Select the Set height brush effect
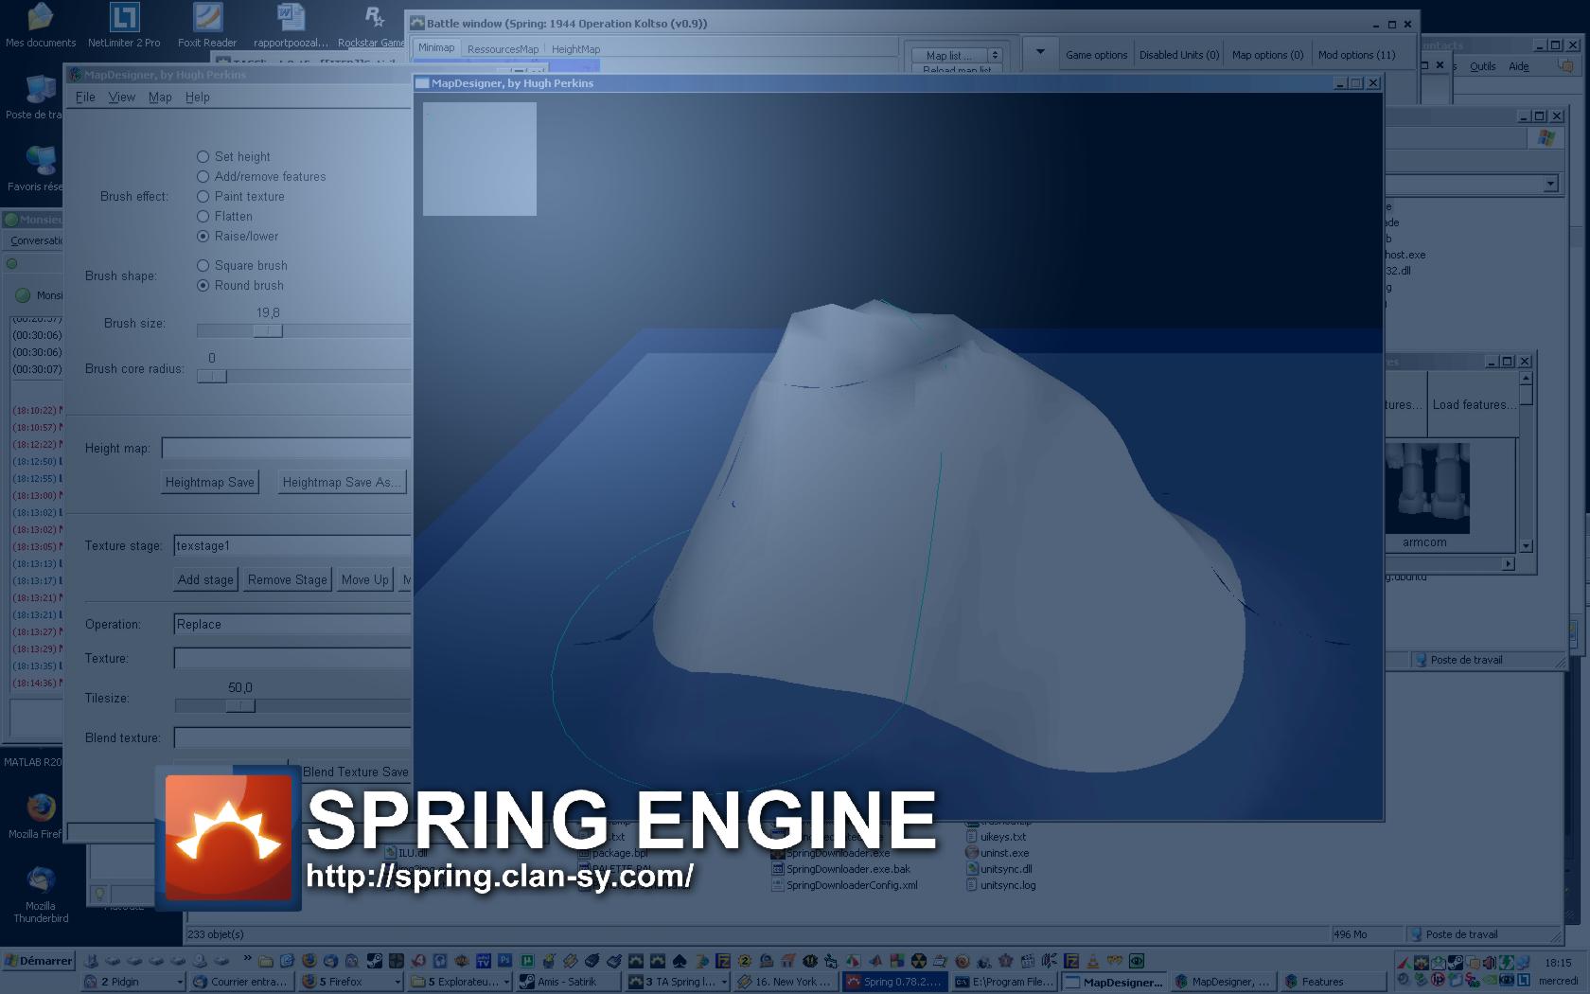This screenshot has width=1590, height=994. [203, 157]
